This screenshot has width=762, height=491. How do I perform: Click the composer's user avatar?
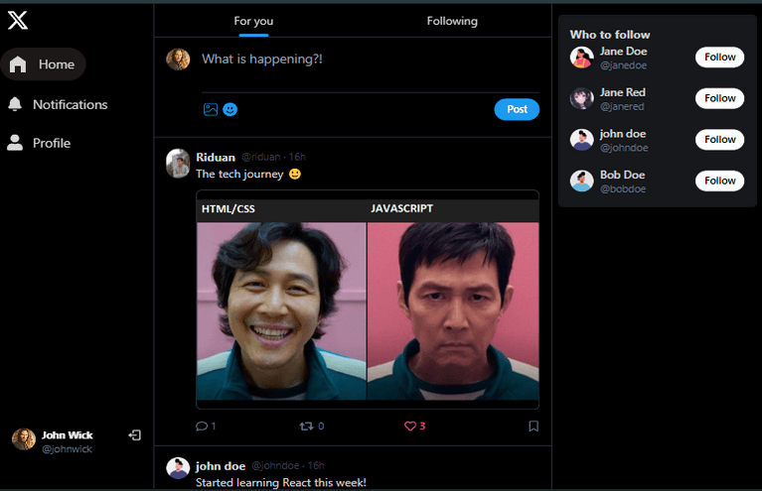click(178, 60)
